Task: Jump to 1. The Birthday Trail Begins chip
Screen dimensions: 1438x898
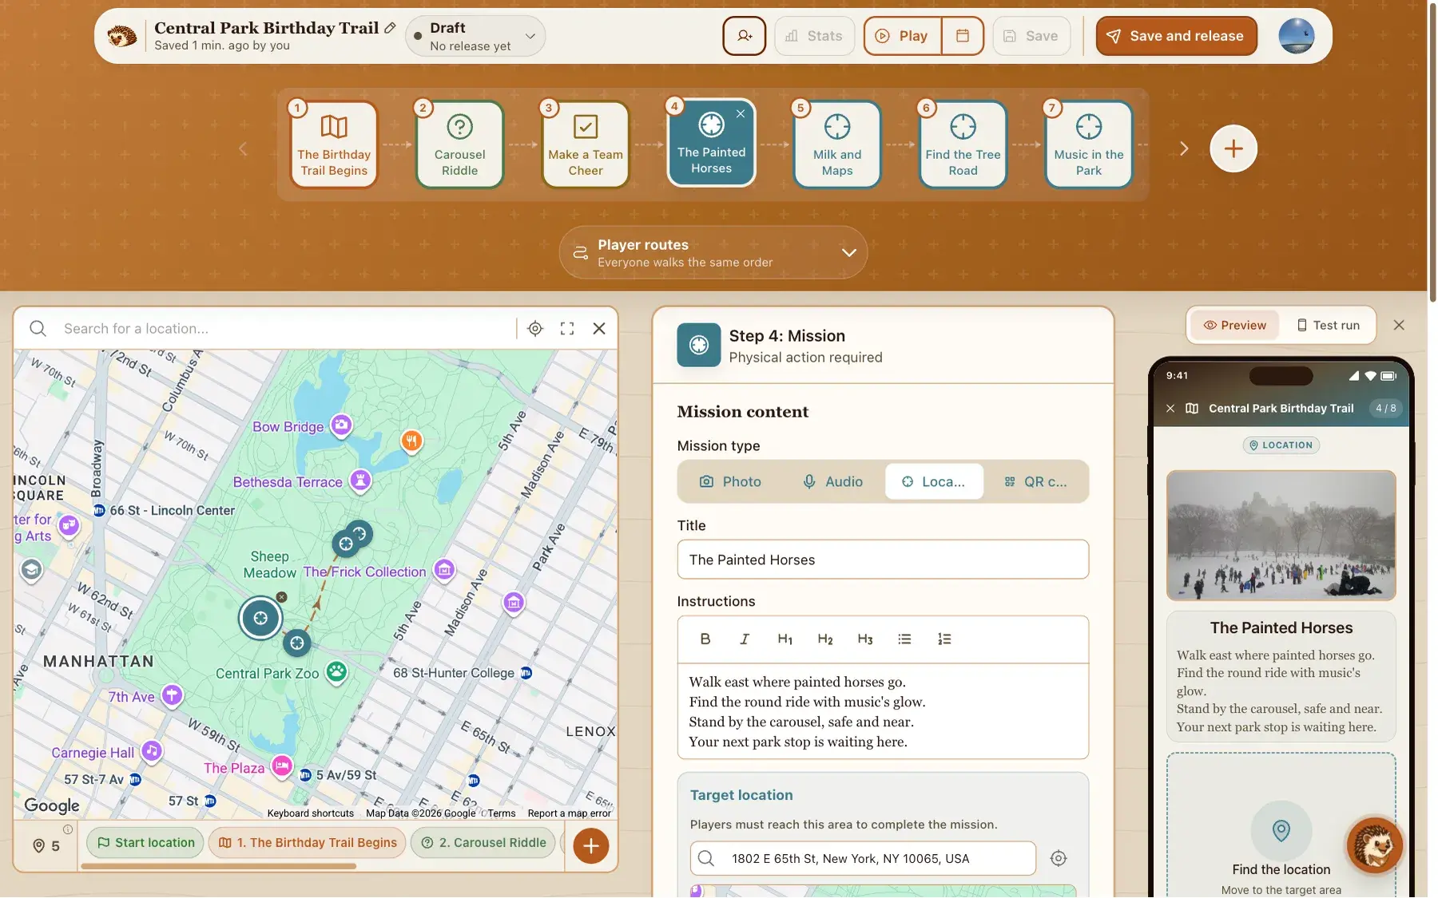Action: click(308, 843)
